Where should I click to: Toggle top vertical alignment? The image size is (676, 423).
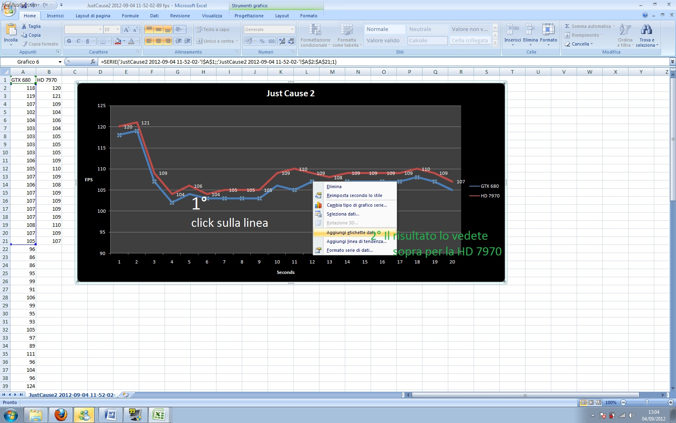pyautogui.click(x=149, y=29)
